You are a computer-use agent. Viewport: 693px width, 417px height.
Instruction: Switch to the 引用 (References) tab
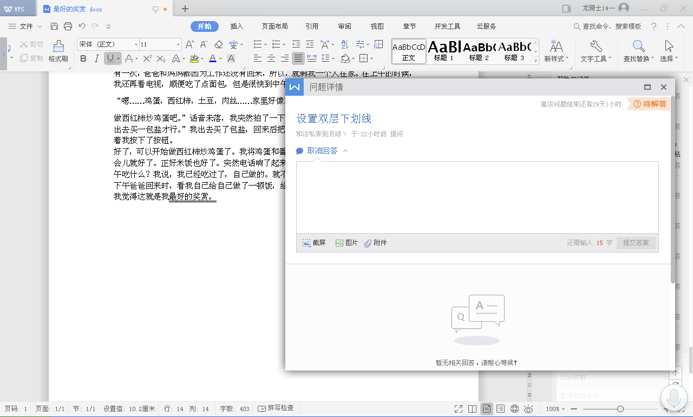tap(312, 26)
